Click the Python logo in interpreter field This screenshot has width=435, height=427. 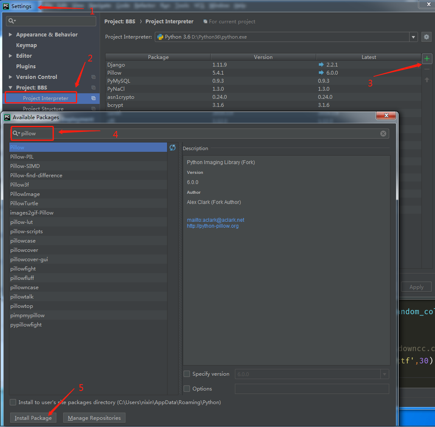160,37
